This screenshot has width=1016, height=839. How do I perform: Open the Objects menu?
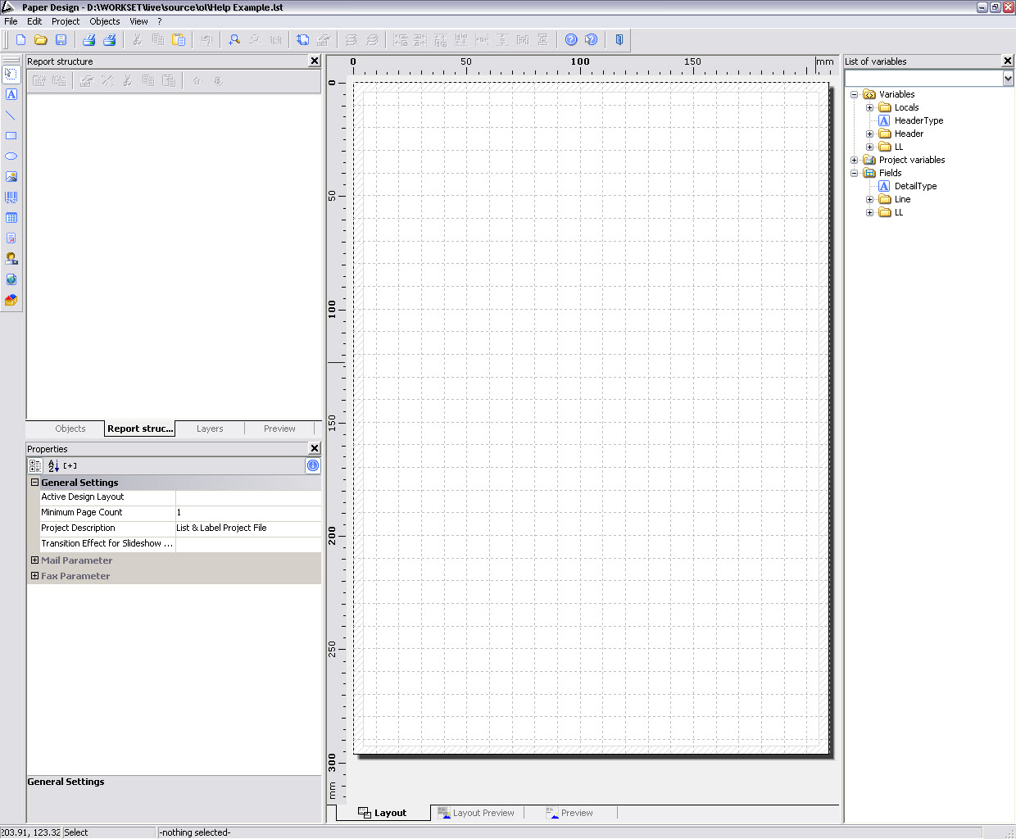[x=105, y=21]
